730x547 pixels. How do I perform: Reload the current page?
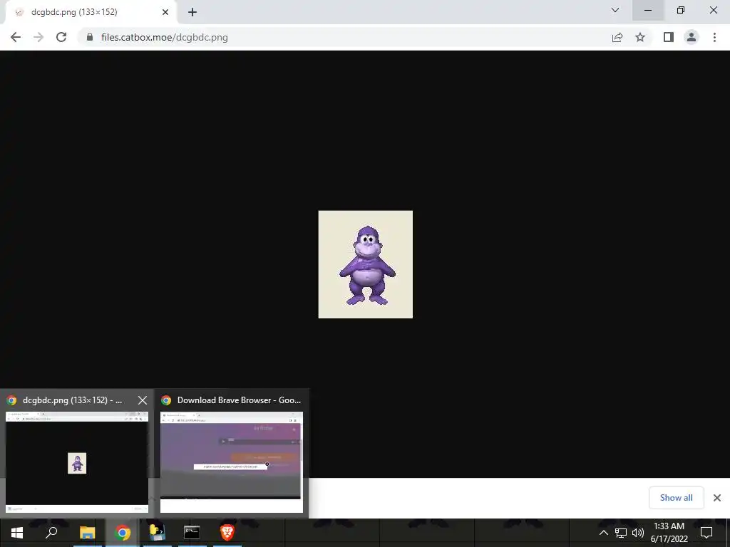pyautogui.click(x=61, y=37)
